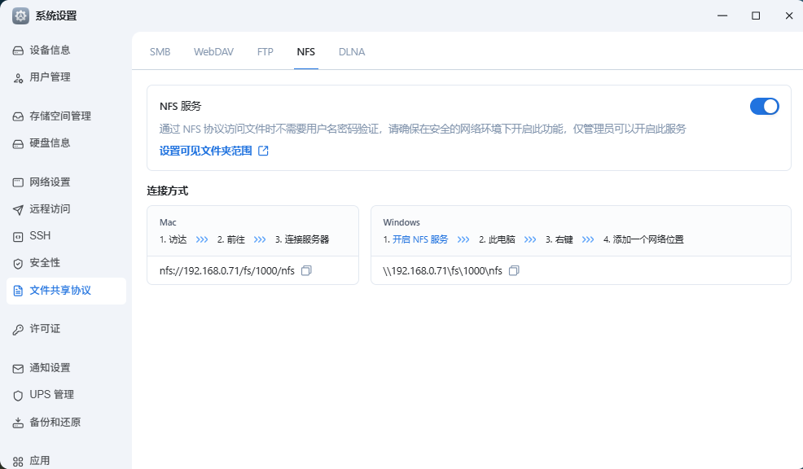Open the FTP tab

click(265, 51)
